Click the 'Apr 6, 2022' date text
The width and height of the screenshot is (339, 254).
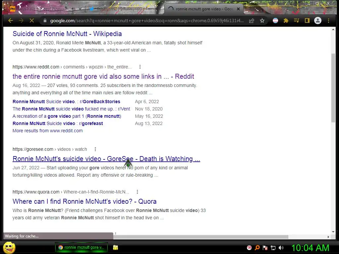147,102
